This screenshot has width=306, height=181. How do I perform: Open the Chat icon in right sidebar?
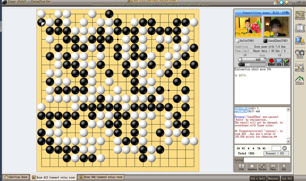point(300,54)
